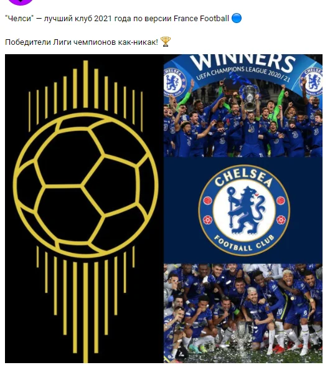Click the Champions League trophy held aloft
Viewport: 330px width, 365px height.
pos(250,98)
